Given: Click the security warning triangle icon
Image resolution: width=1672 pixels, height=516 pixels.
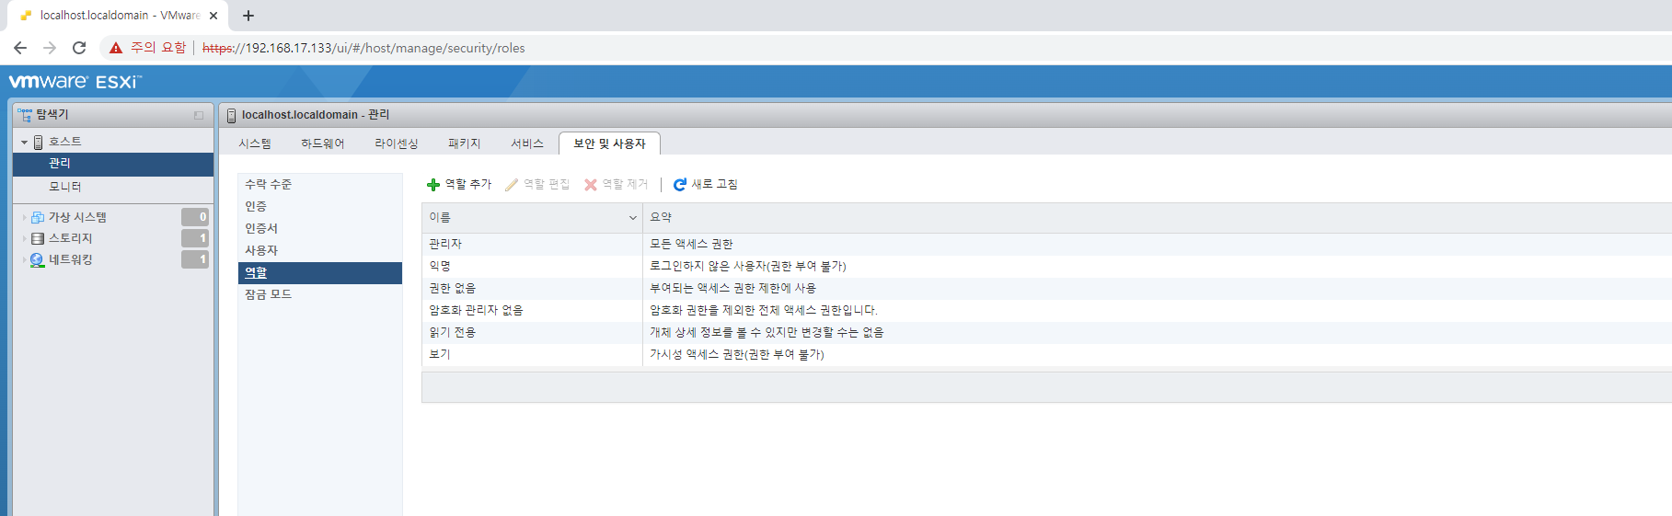Looking at the screenshot, I should [x=116, y=48].
